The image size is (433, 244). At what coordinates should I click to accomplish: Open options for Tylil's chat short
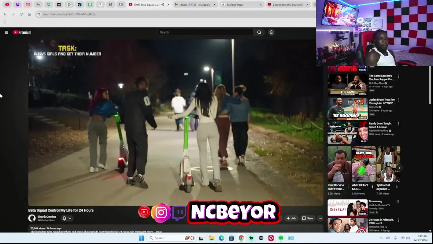[x=396, y=186]
